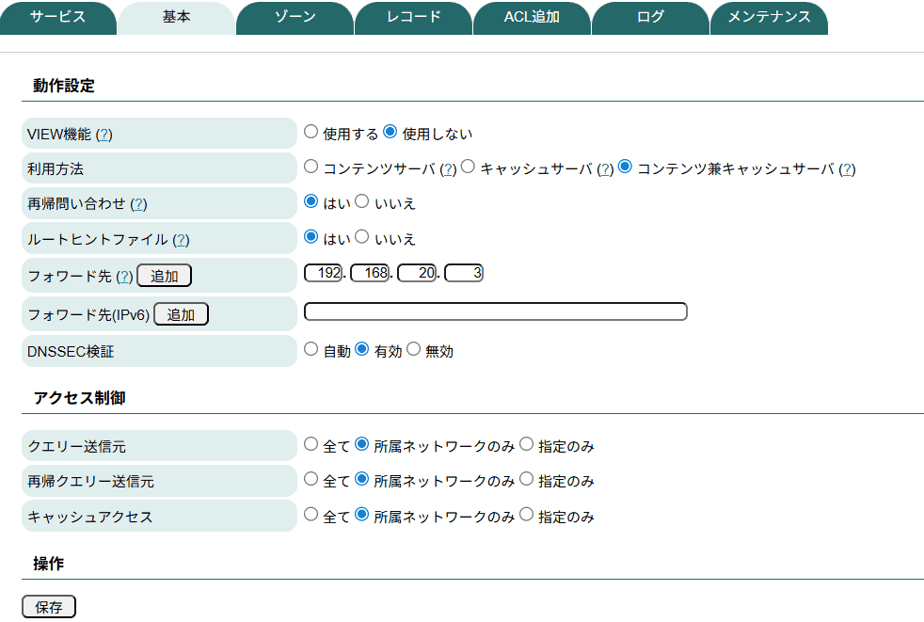Set 再帰問い合わせ to いいえ
The width and height of the screenshot is (924, 622).
click(362, 202)
